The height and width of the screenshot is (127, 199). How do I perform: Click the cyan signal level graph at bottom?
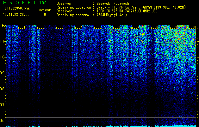click(101, 126)
